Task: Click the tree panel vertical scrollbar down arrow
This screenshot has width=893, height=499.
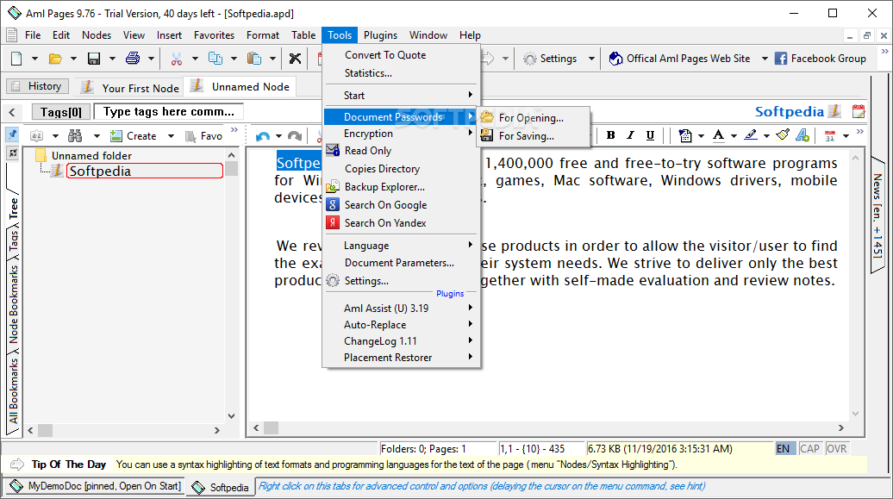Action: (231, 415)
